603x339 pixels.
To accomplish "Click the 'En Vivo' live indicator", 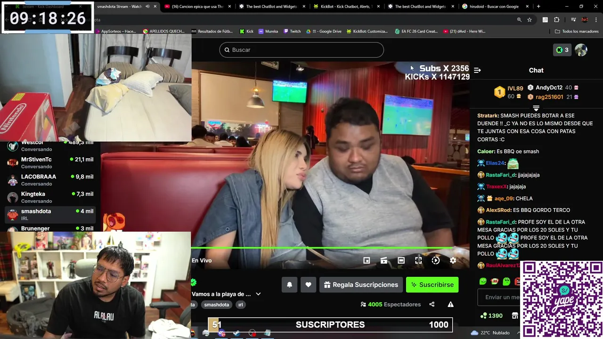I will click(x=202, y=260).
